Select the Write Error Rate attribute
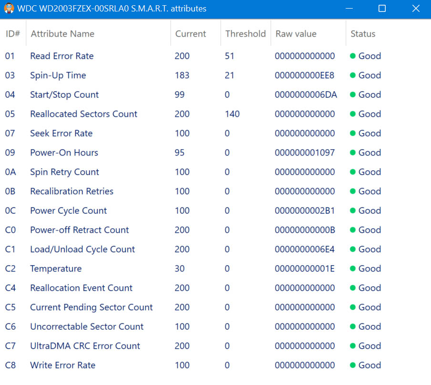The image size is (431, 385). click(62, 365)
